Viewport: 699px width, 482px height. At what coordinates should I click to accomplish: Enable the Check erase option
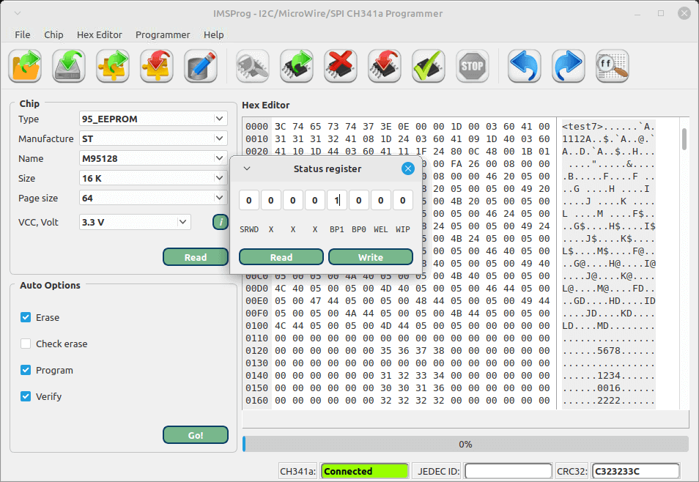point(26,344)
